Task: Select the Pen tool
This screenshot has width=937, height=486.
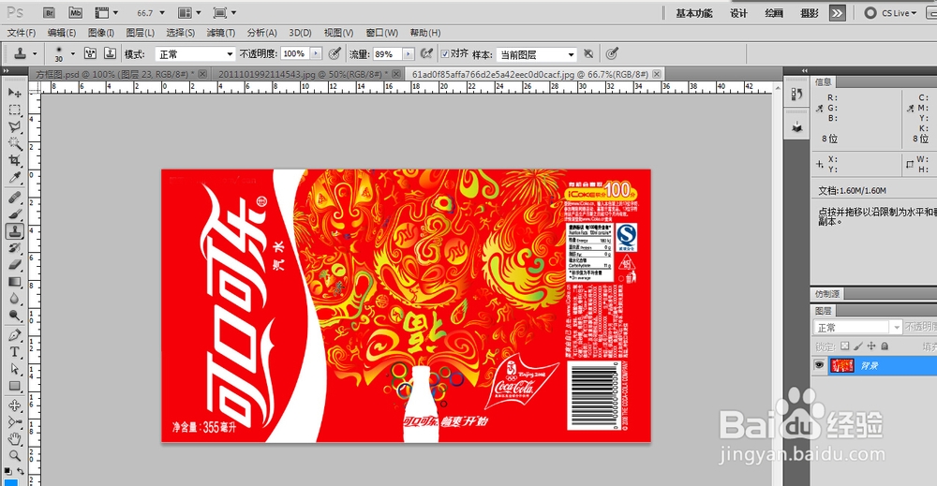Action: click(x=14, y=335)
